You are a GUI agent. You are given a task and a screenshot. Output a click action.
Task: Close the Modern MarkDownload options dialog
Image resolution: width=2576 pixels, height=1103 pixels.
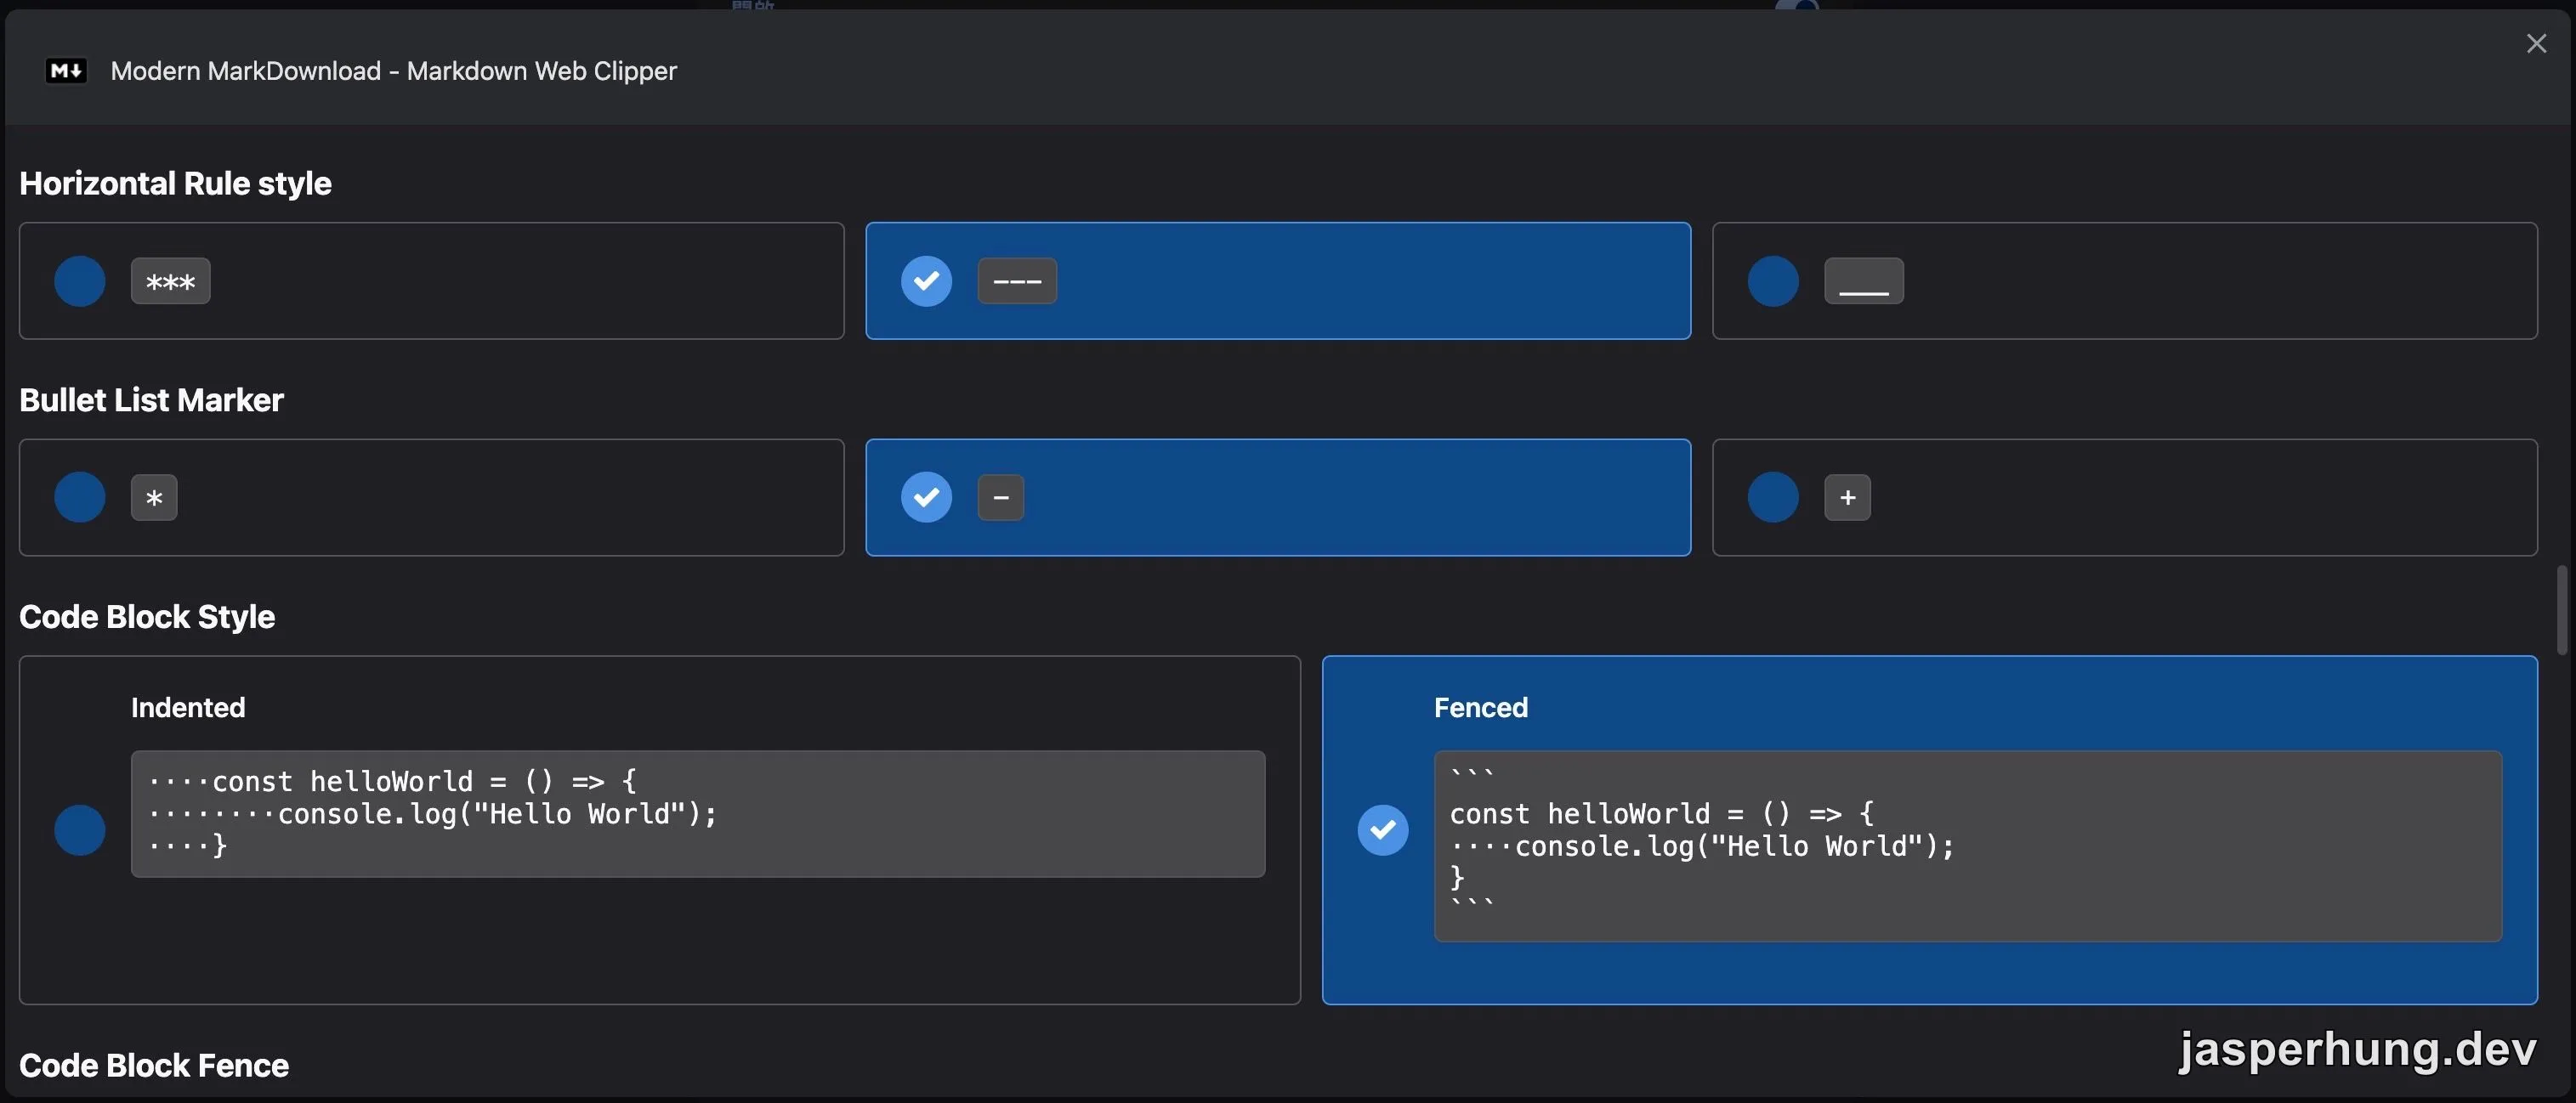[x=2536, y=44]
